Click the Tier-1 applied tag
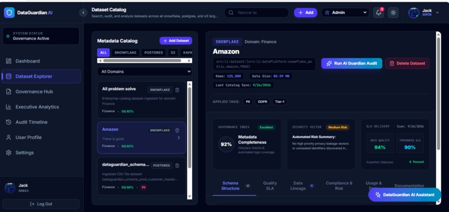Viewport: 449px width, 212px height. point(280,102)
